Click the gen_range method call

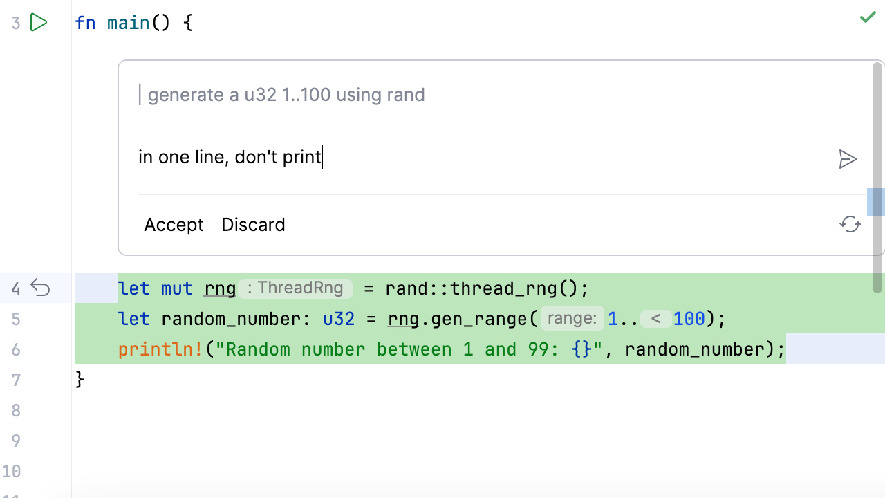478,319
